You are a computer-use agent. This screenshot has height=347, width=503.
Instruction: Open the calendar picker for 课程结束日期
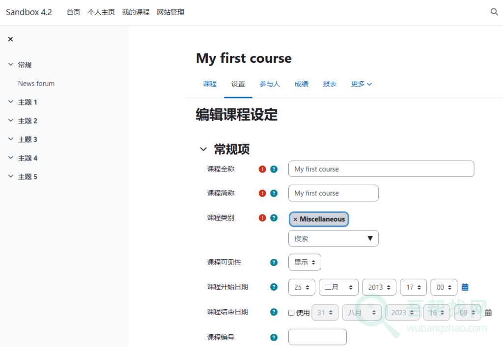tap(488, 312)
